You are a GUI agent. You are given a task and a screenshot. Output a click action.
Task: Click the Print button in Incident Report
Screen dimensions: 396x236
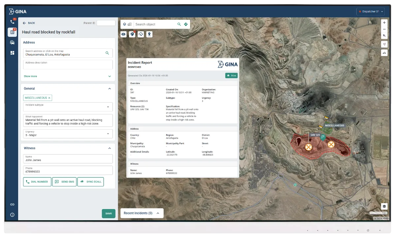(x=231, y=76)
